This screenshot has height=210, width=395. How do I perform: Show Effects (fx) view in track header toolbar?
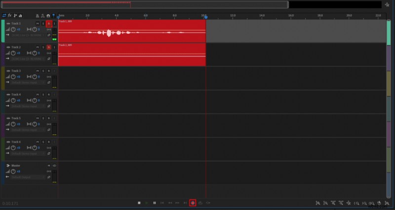coord(9,16)
